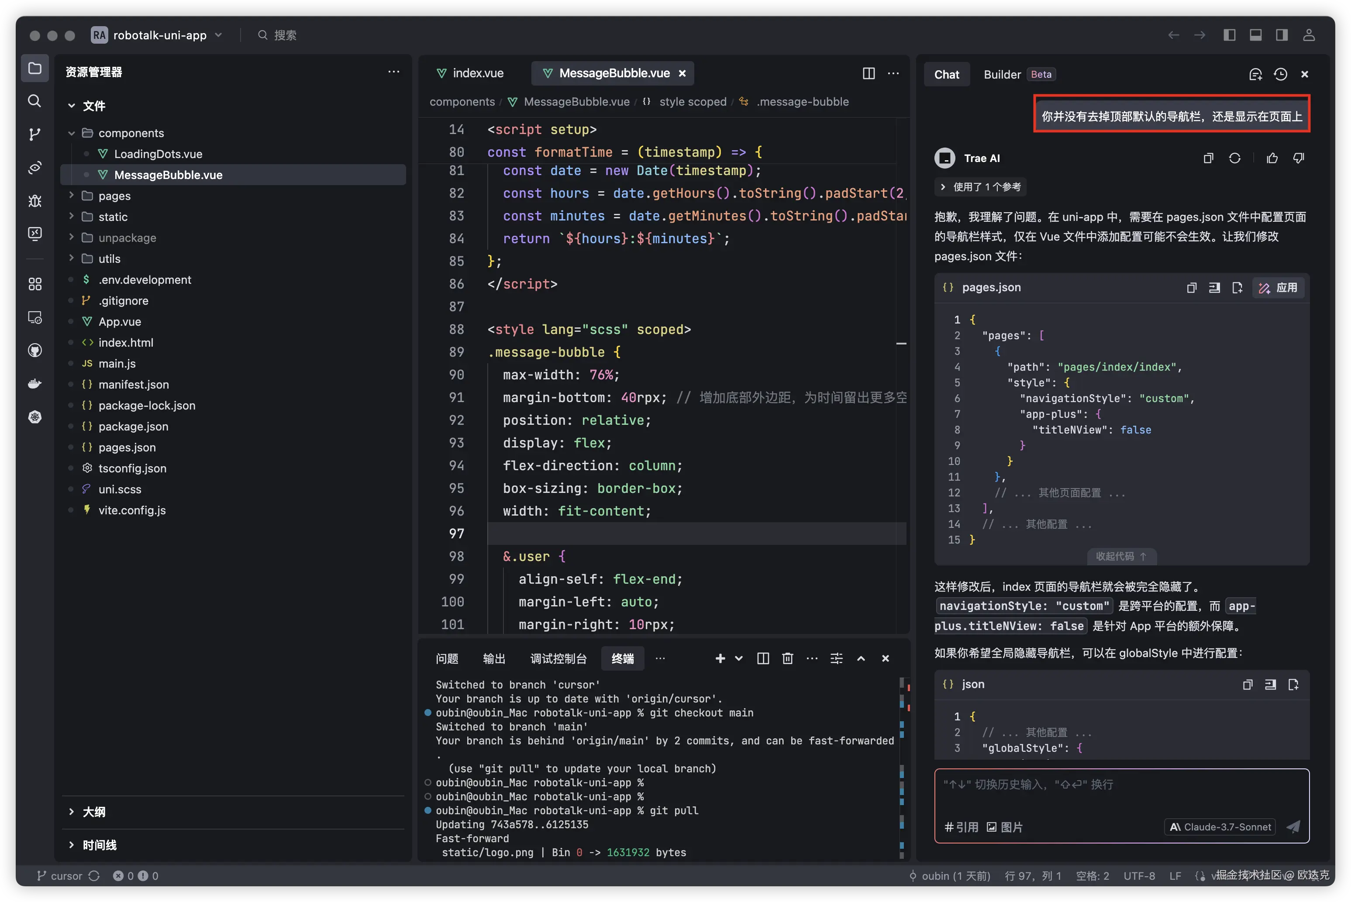Screen dimensions: 1351x902
Task: Regenerate the Trae AI response
Action: (x=1234, y=158)
